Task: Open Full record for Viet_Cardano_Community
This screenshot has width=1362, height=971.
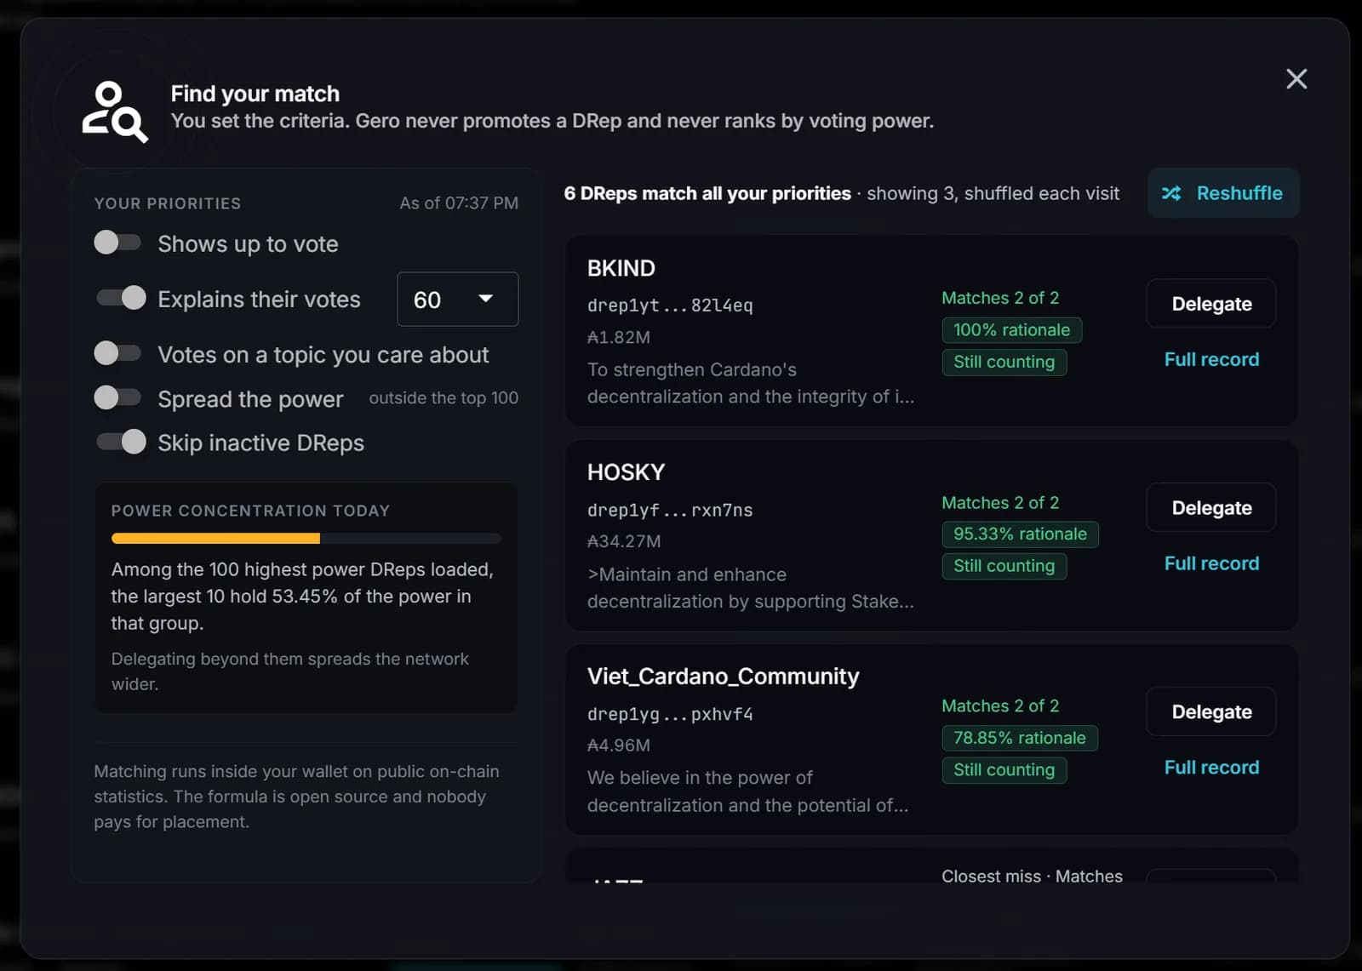Action: pos(1211,768)
